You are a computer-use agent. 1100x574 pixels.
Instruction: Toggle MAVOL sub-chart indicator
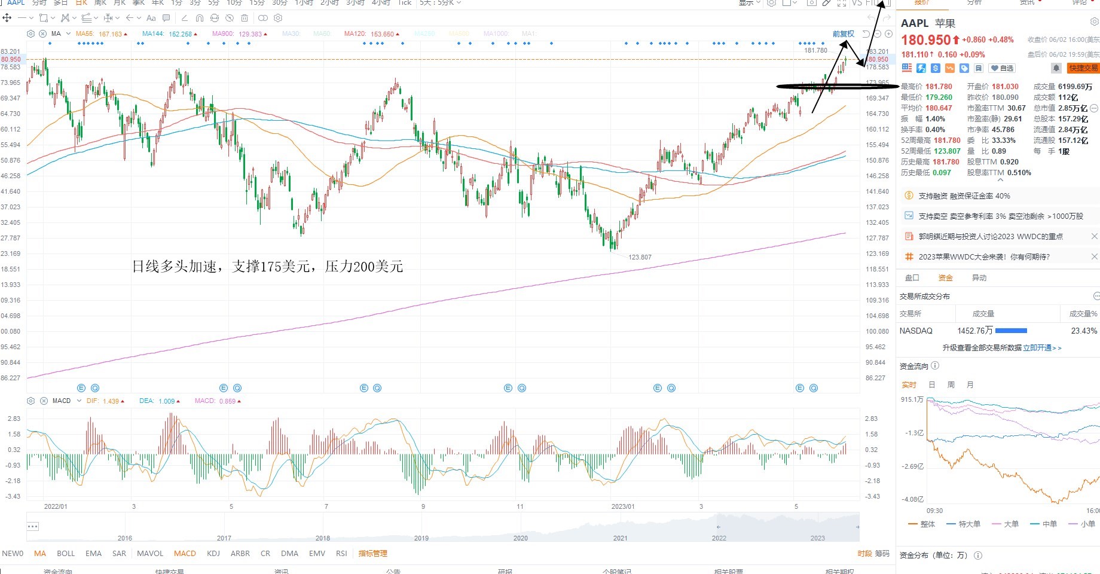click(150, 554)
